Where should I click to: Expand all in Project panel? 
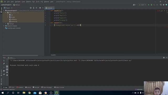coord(34,8)
